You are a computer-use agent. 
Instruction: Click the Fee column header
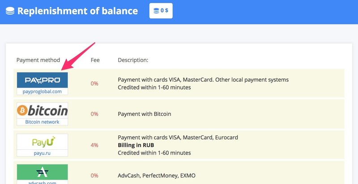coord(95,60)
